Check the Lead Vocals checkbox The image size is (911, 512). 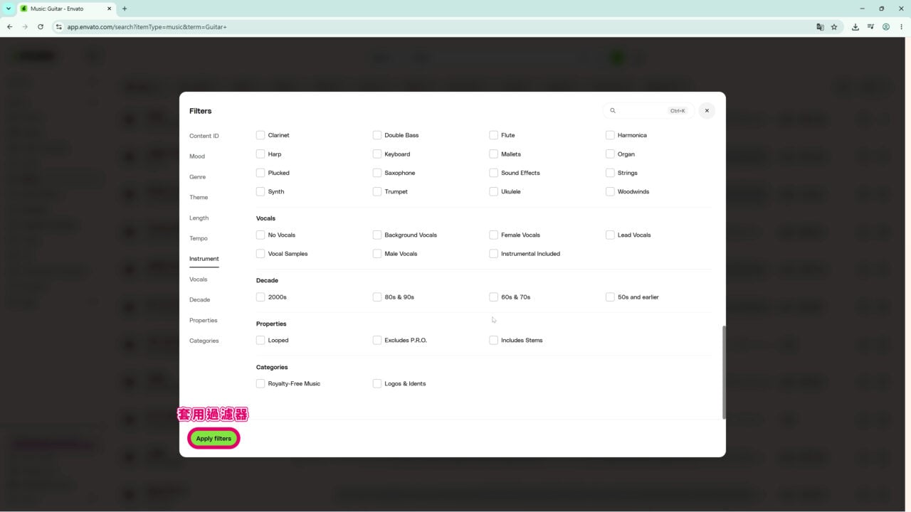[x=610, y=235]
